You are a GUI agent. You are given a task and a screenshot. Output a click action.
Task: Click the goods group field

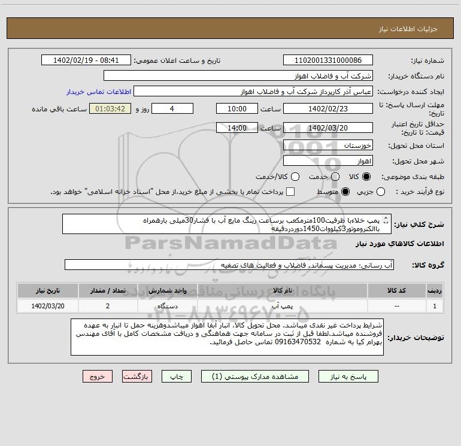coord(229,265)
